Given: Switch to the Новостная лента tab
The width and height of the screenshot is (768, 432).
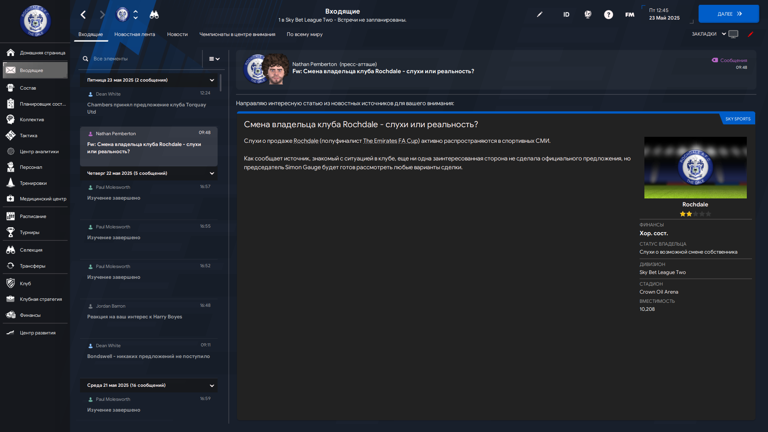Looking at the screenshot, I should 134,34.
